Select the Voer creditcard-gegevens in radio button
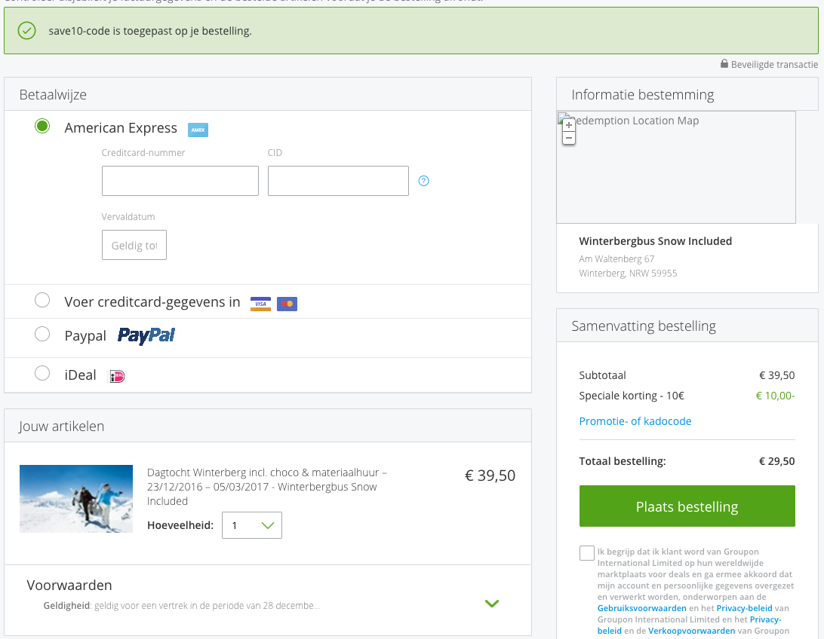The width and height of the screenshot is (824, 639). 42,300
